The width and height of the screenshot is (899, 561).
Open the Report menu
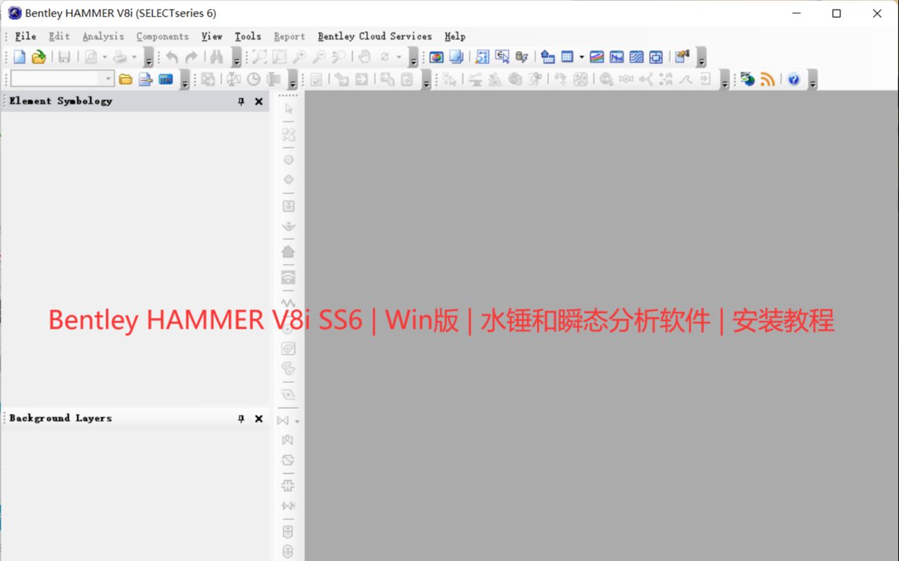289,37
